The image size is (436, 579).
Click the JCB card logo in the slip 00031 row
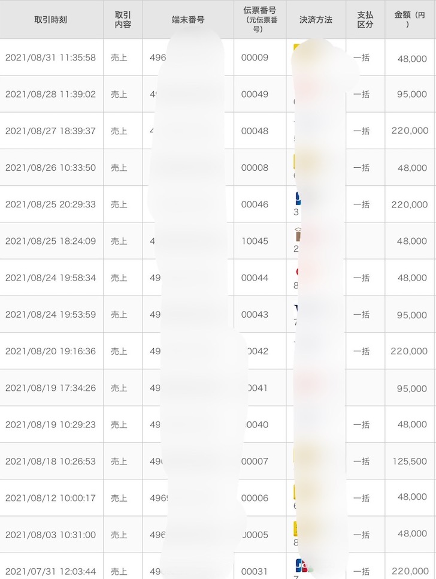click(301, 565)
